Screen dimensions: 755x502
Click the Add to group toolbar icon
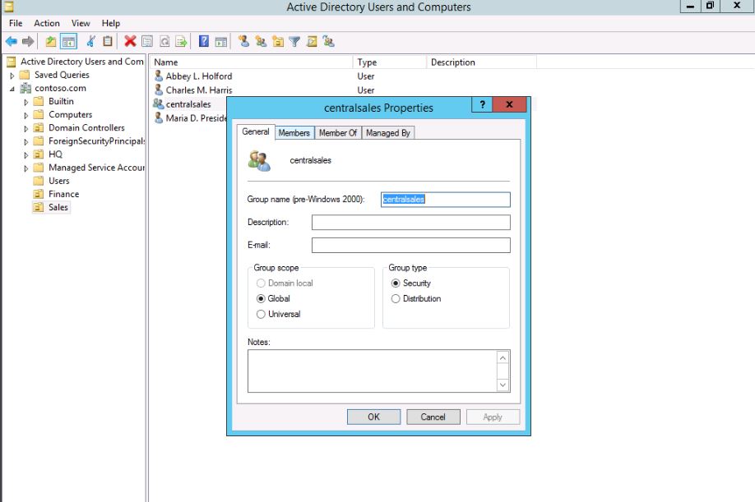pyautogui.click(x=329, y=42)
